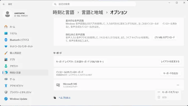
Task: Click レイアウトを変更する button
Action: 170,61
